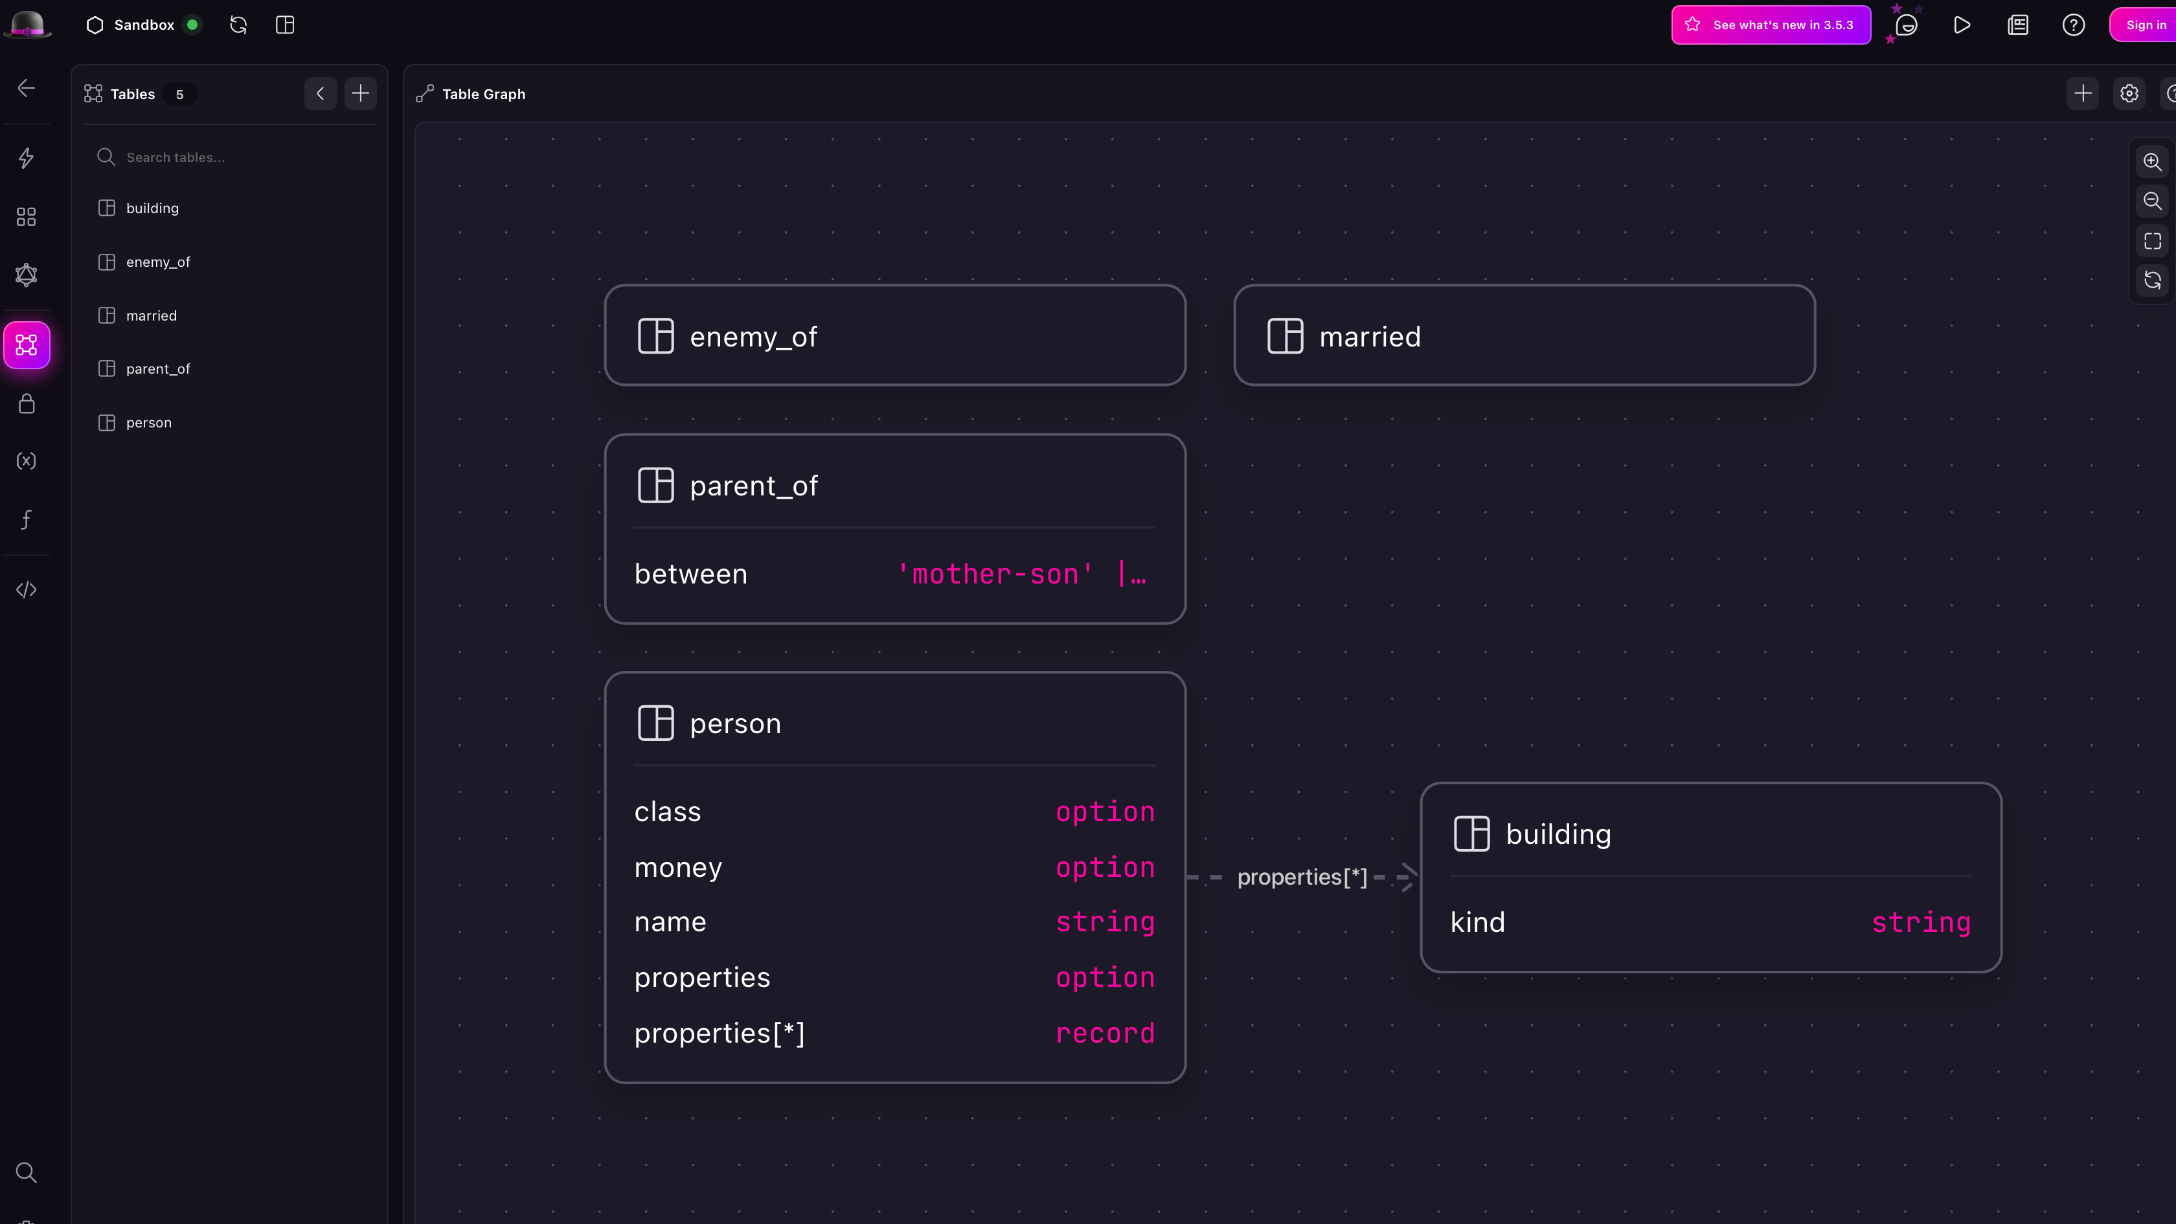The width and height of the screenshot is (2176, 1224).
Task: Expand the person table entry in sidebar
Action: [149, 422]
